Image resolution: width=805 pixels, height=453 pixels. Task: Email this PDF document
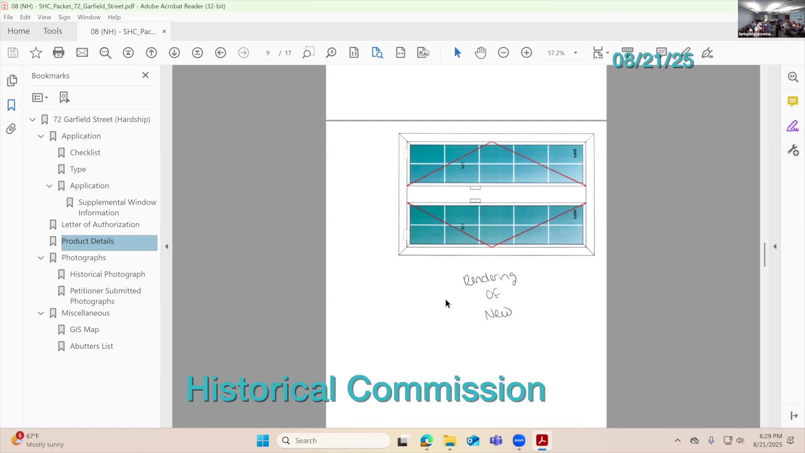pos(82,52)
